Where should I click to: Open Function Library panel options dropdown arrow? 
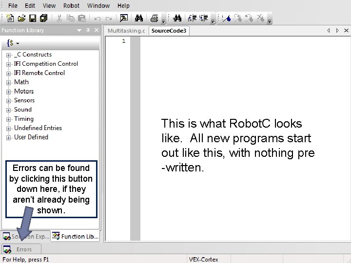pyautogui.click(x=79, y=30)
